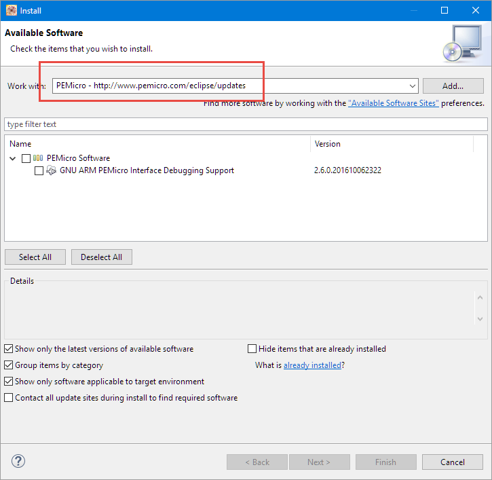
Task: Click Select All button
Action: click(35, 257)
